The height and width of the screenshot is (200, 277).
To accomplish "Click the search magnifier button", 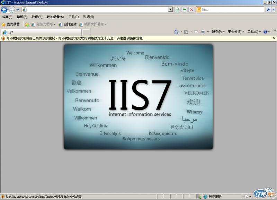I will (269, 10).
